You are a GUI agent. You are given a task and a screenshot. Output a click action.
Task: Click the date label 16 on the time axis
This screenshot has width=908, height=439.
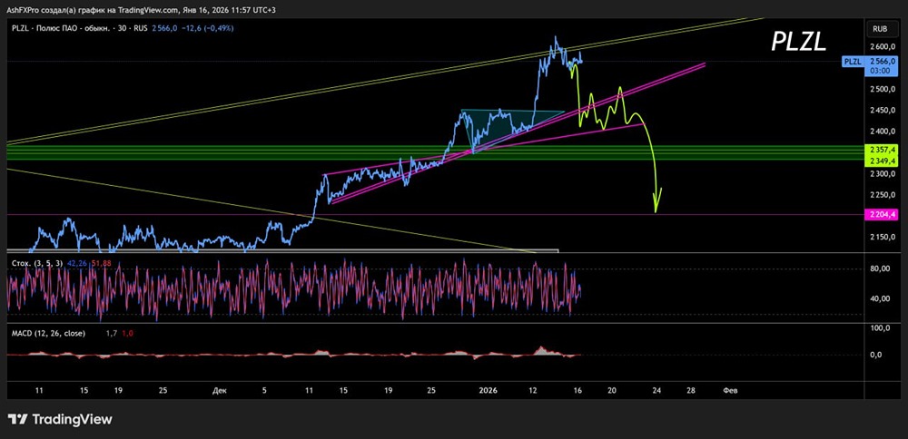(577, 391)
